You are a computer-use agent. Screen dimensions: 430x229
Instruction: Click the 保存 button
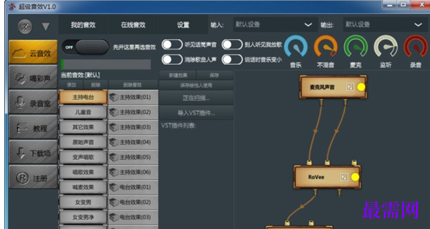click(x=214, y=75)
